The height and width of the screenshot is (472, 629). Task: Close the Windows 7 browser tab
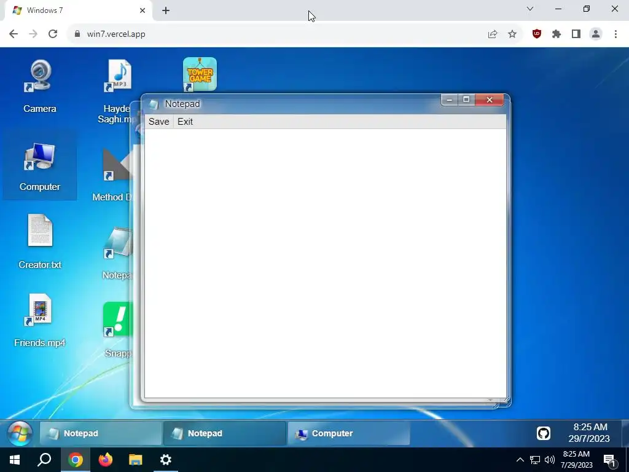tap(143, 10)
